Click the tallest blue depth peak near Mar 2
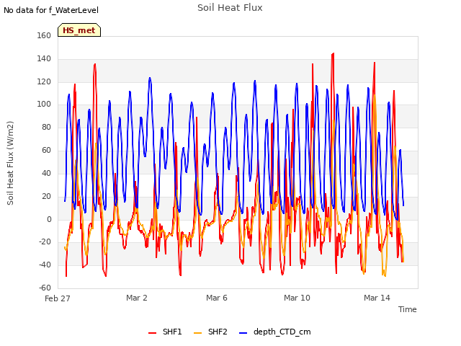Image resolution: width=461 pixels, height=346 pixels. tap(150, 78)
